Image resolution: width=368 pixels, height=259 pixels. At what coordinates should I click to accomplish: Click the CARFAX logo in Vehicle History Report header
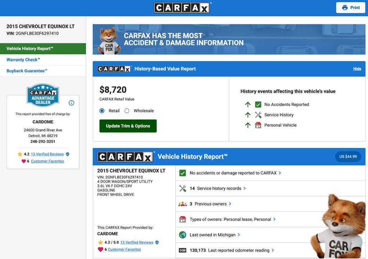point(125,157)
